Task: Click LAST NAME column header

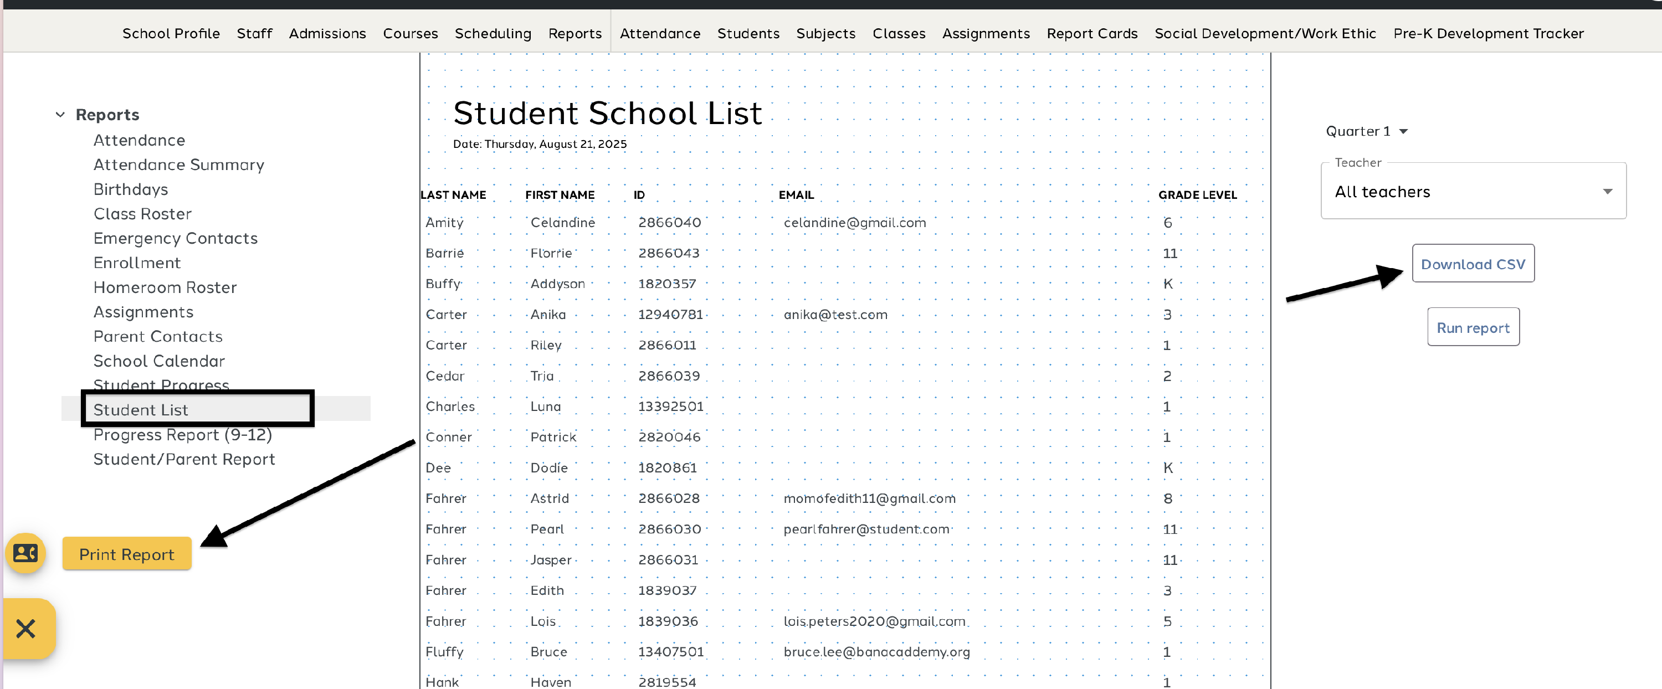Action: tap(453, 194)
